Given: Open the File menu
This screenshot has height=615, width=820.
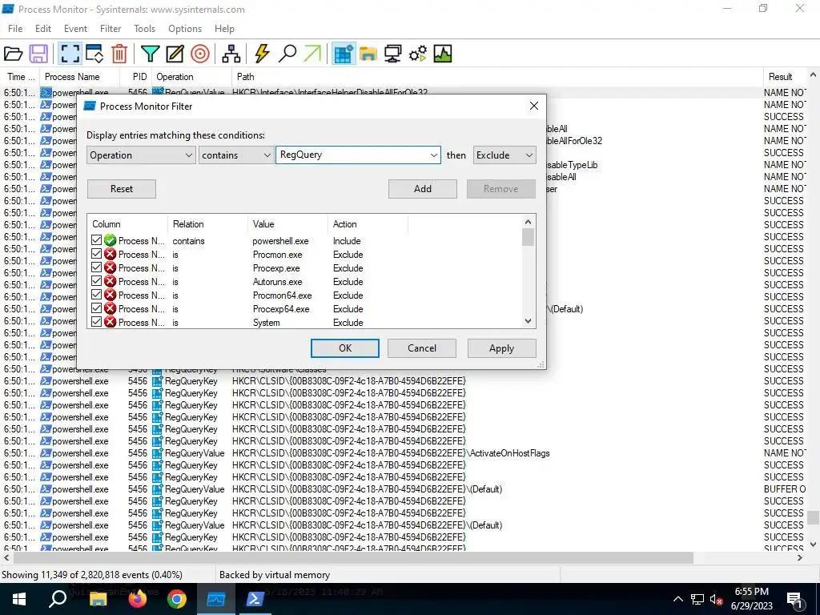Looking at the screenshot, I should tap(15, 29).
